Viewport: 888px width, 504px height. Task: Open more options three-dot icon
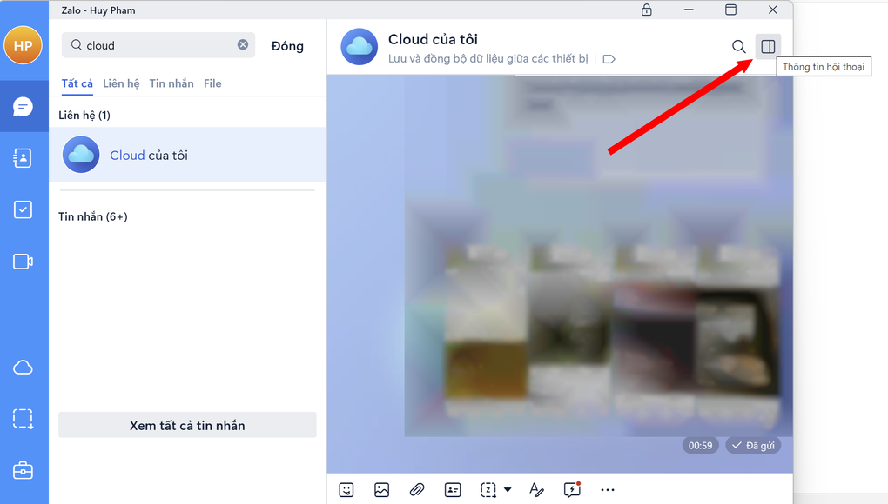(x=608, y=490)
